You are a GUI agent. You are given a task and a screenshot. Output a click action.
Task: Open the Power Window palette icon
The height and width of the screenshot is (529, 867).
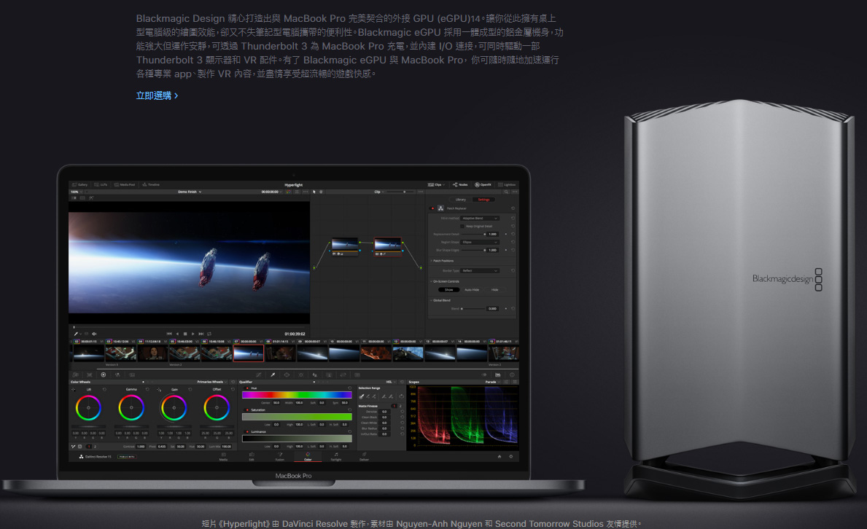[x=287, y=375]
